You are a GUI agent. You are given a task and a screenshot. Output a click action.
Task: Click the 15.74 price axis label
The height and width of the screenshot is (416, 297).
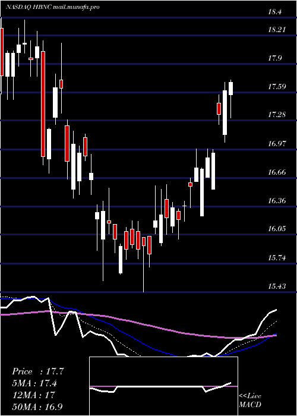tap(277, 257)
